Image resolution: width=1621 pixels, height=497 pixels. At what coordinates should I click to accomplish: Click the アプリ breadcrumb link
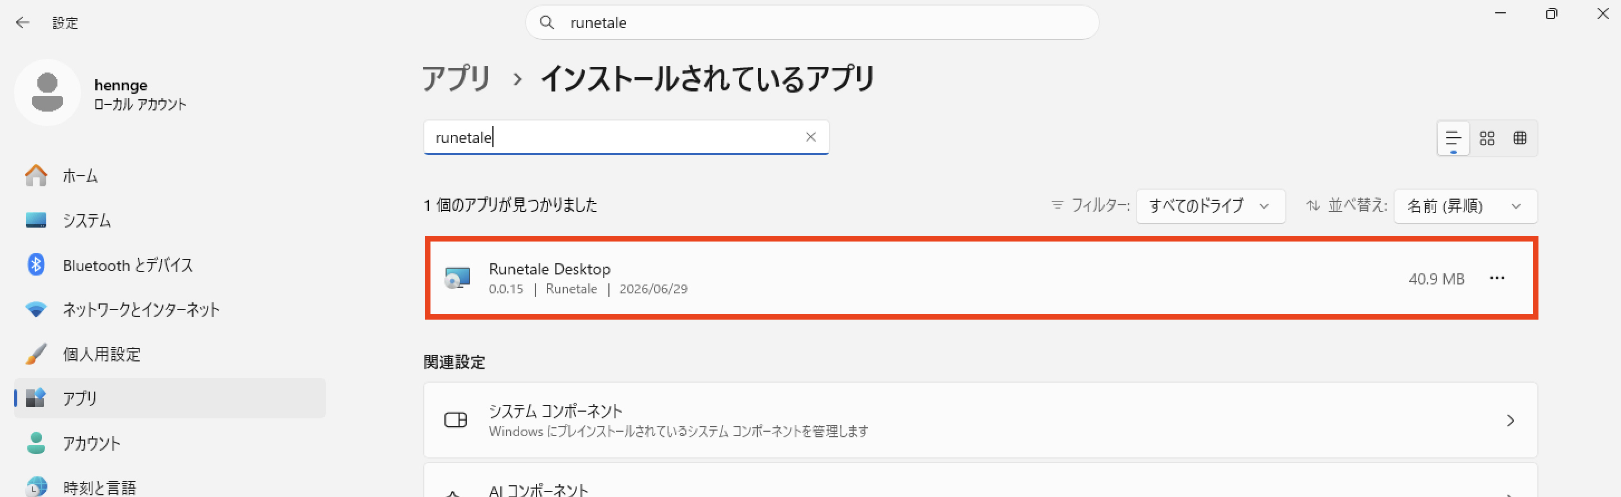pyautogui.click(x=456, y=79)
